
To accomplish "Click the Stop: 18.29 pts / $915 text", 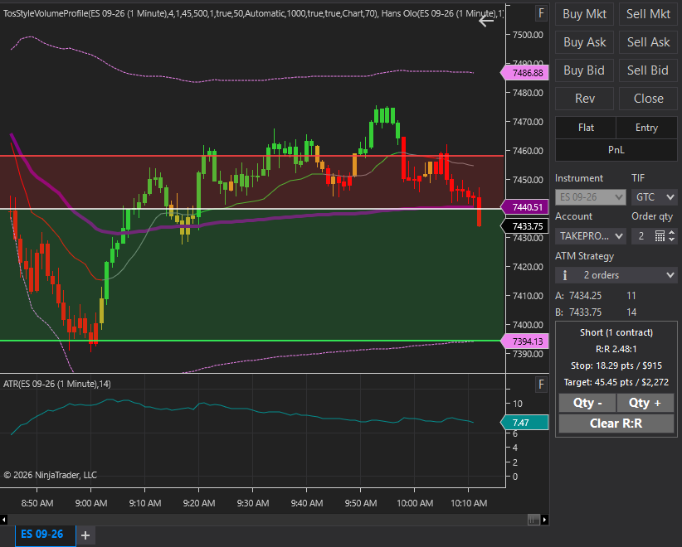I will (616, 365).
